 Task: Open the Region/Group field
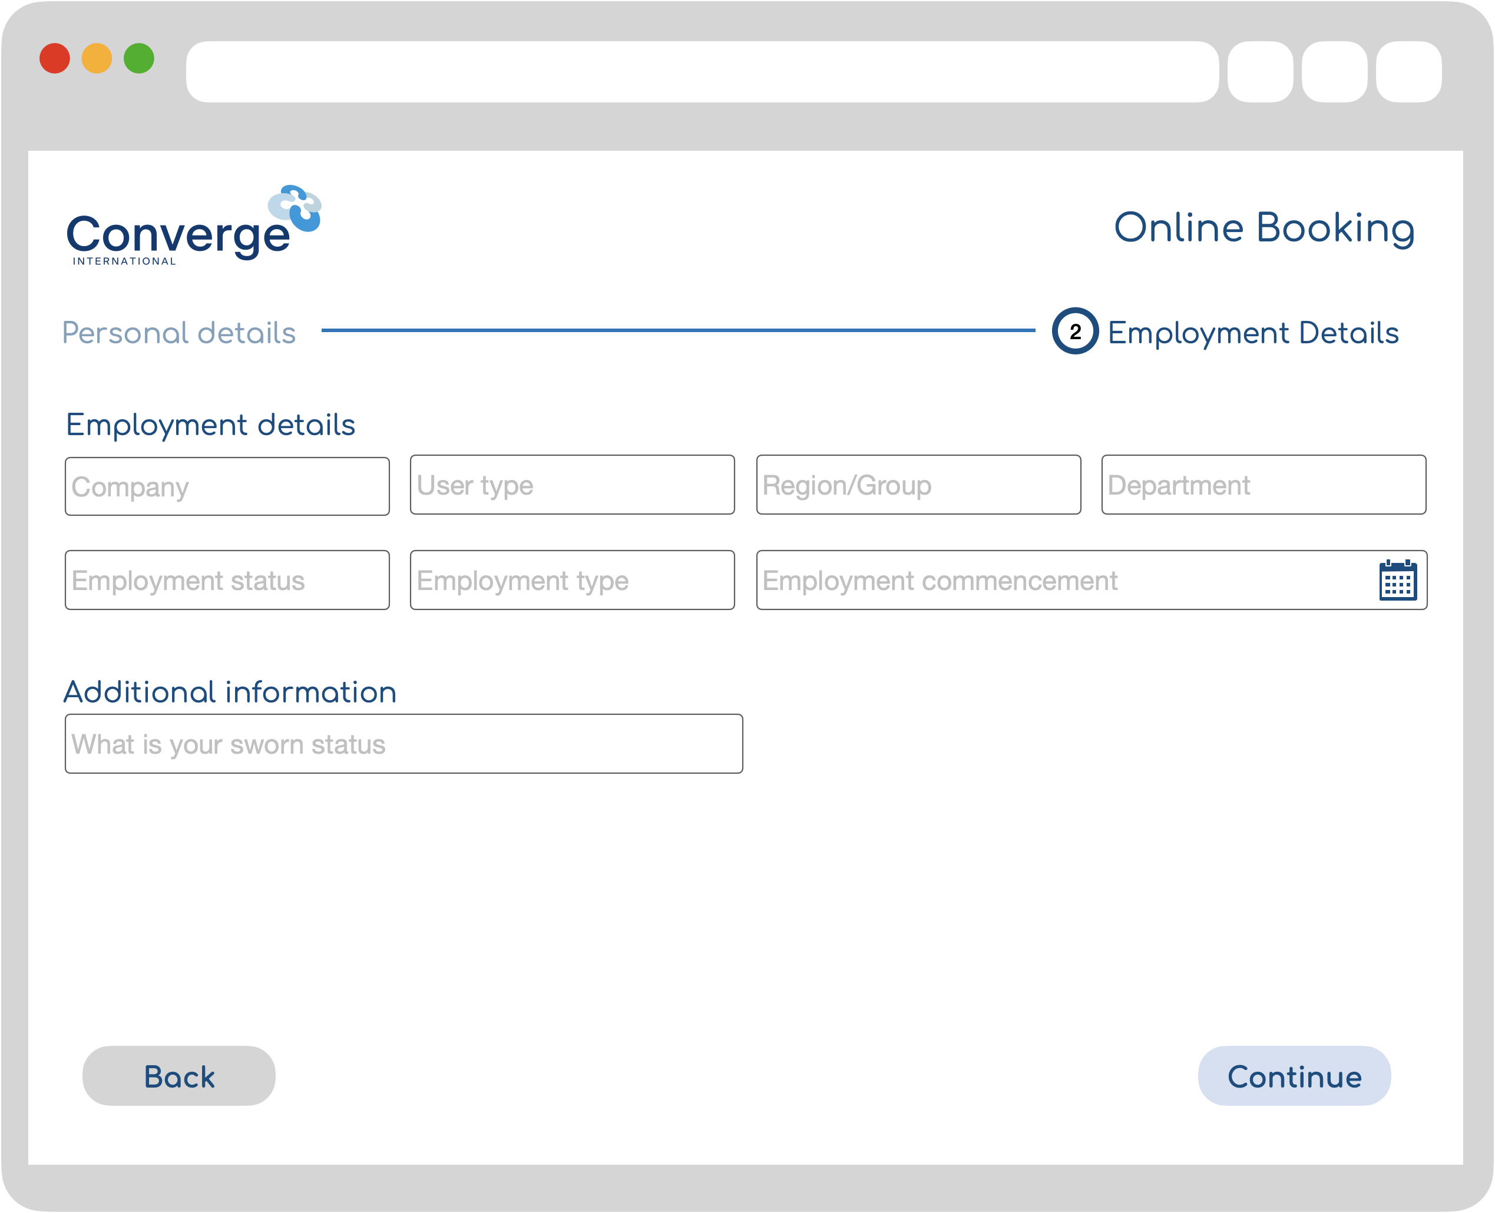click(x=918, y=485)
